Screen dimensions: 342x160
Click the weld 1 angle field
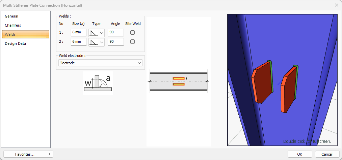tap(115, 32)
